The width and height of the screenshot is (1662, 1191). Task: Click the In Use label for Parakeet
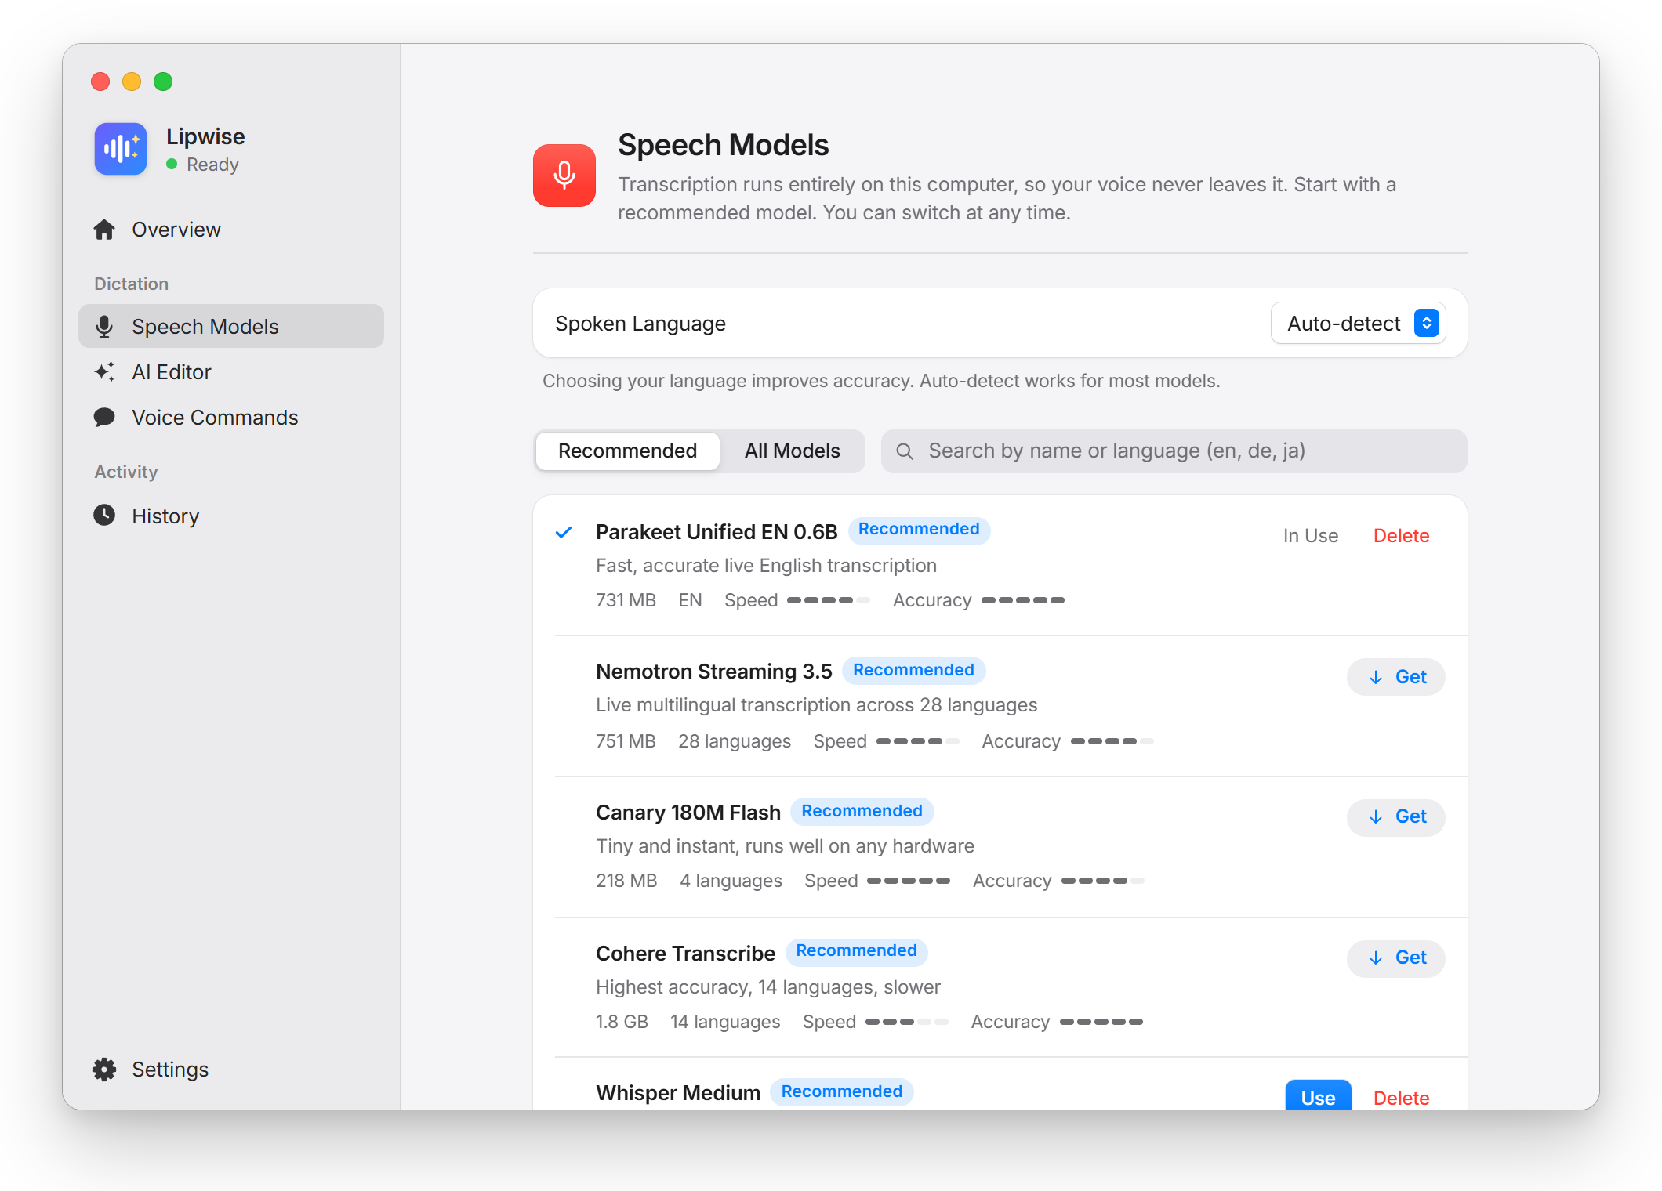[x=1310, y=536]
